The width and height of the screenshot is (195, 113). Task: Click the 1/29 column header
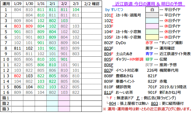(x=17, y=4)
